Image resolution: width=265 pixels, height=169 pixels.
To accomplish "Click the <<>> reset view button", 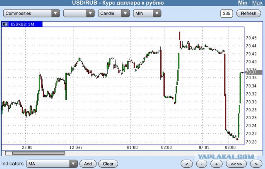I will 236,164.
